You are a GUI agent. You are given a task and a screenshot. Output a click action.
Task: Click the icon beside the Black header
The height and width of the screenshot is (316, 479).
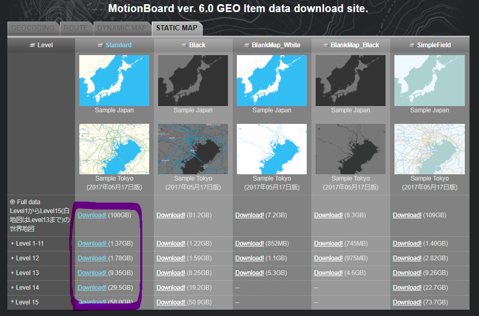[x=184, y=45]
